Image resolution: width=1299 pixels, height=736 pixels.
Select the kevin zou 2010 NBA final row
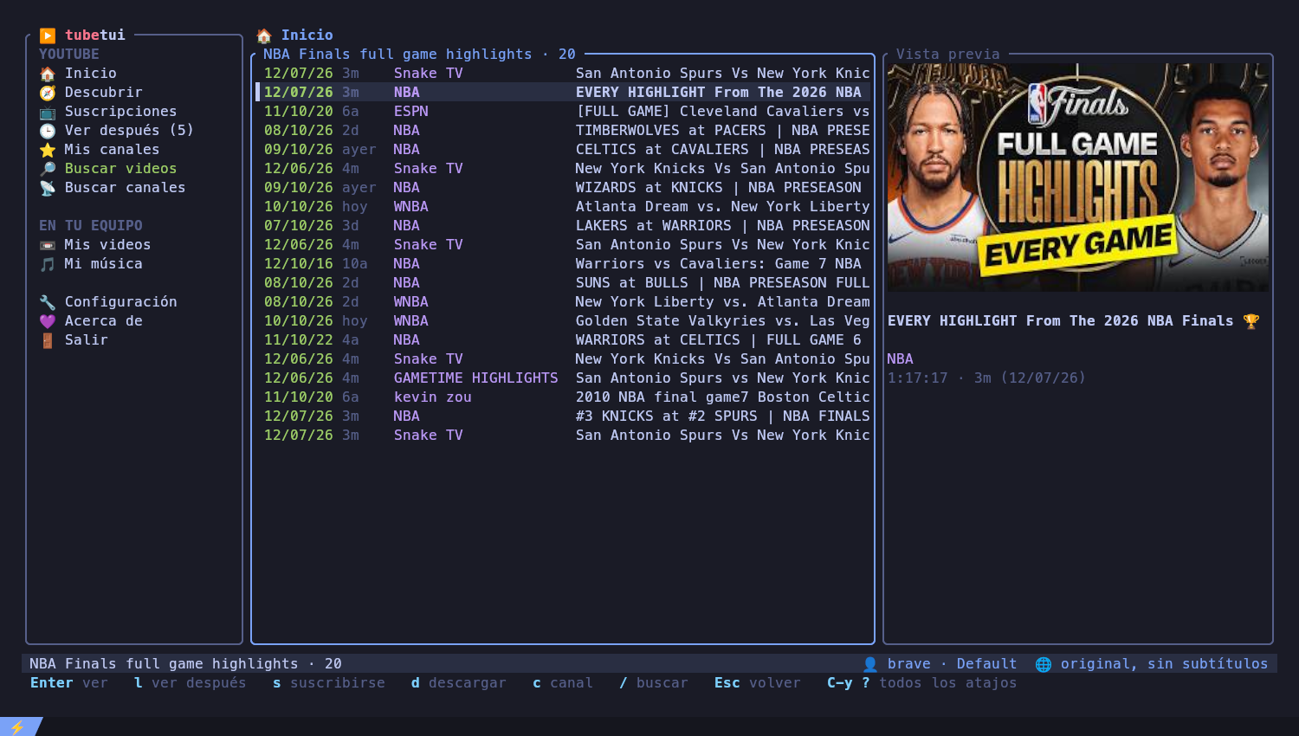tap(563, 397)
